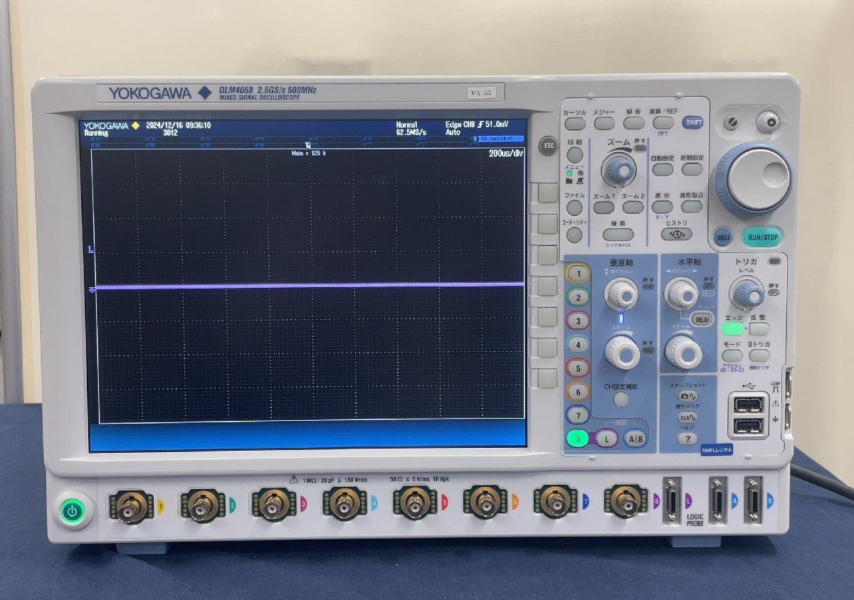The width and height of the screenshot is (854, 600).
Task: Open the 演算/REF math button
Action: [x=663, y=123]
